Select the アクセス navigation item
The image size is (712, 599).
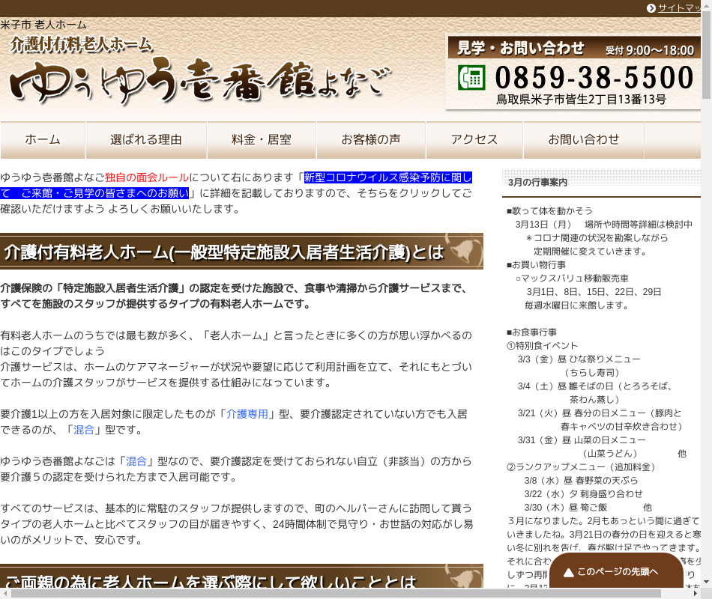point(474,140)
